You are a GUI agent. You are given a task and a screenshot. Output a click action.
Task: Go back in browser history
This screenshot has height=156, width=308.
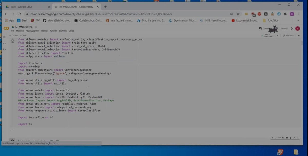[6, 14]
